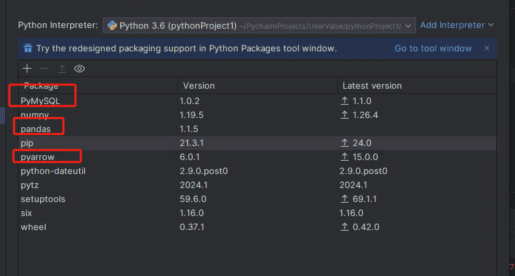This screenshot has height=276, width=515.
Task: Click the Python logo in interpreter field
Action: point(112,25)
